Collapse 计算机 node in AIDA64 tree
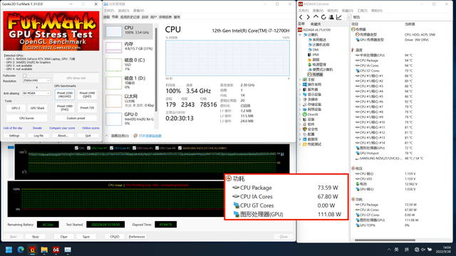The height and width of the screenshot is (256, 456). tap(300, 35)
